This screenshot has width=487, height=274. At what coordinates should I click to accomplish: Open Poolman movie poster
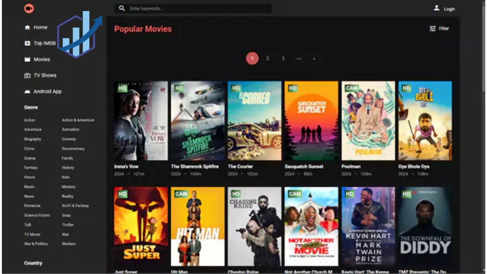click(x=368, y=121)
